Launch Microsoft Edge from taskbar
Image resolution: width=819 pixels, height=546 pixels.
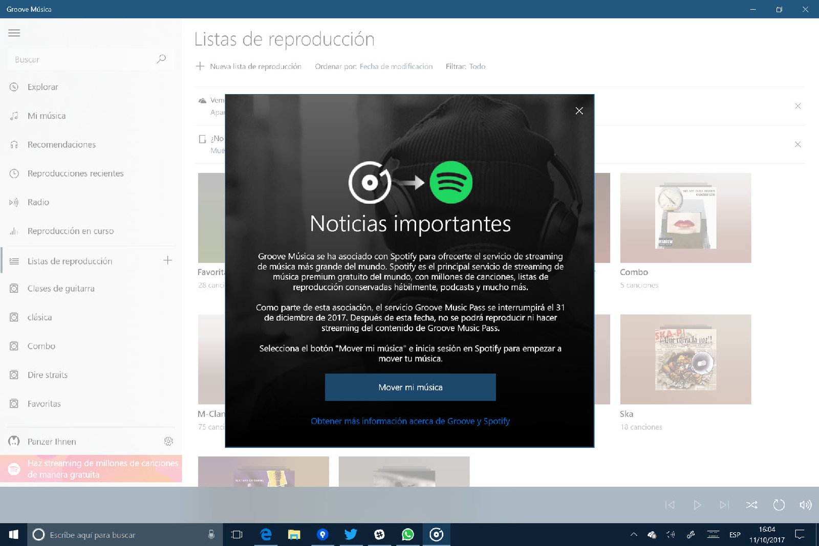point(266,535)
